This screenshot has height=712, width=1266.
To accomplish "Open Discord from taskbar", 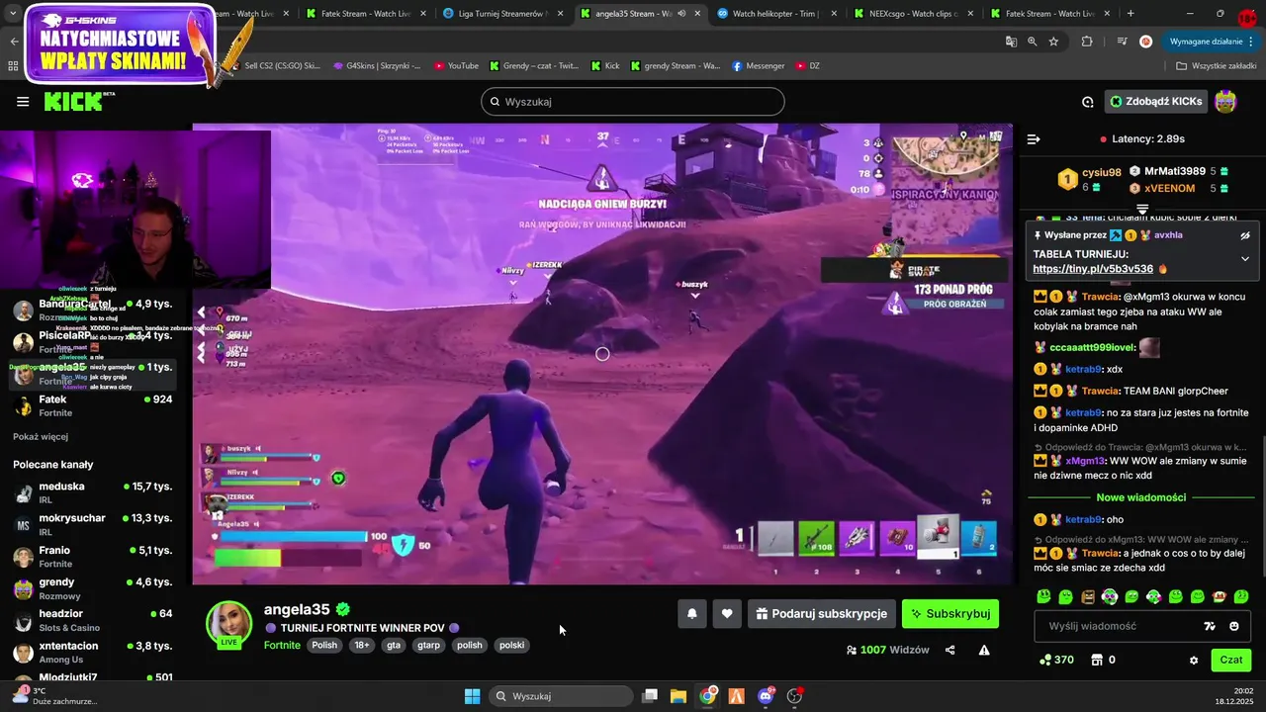I will pos(766,696).
